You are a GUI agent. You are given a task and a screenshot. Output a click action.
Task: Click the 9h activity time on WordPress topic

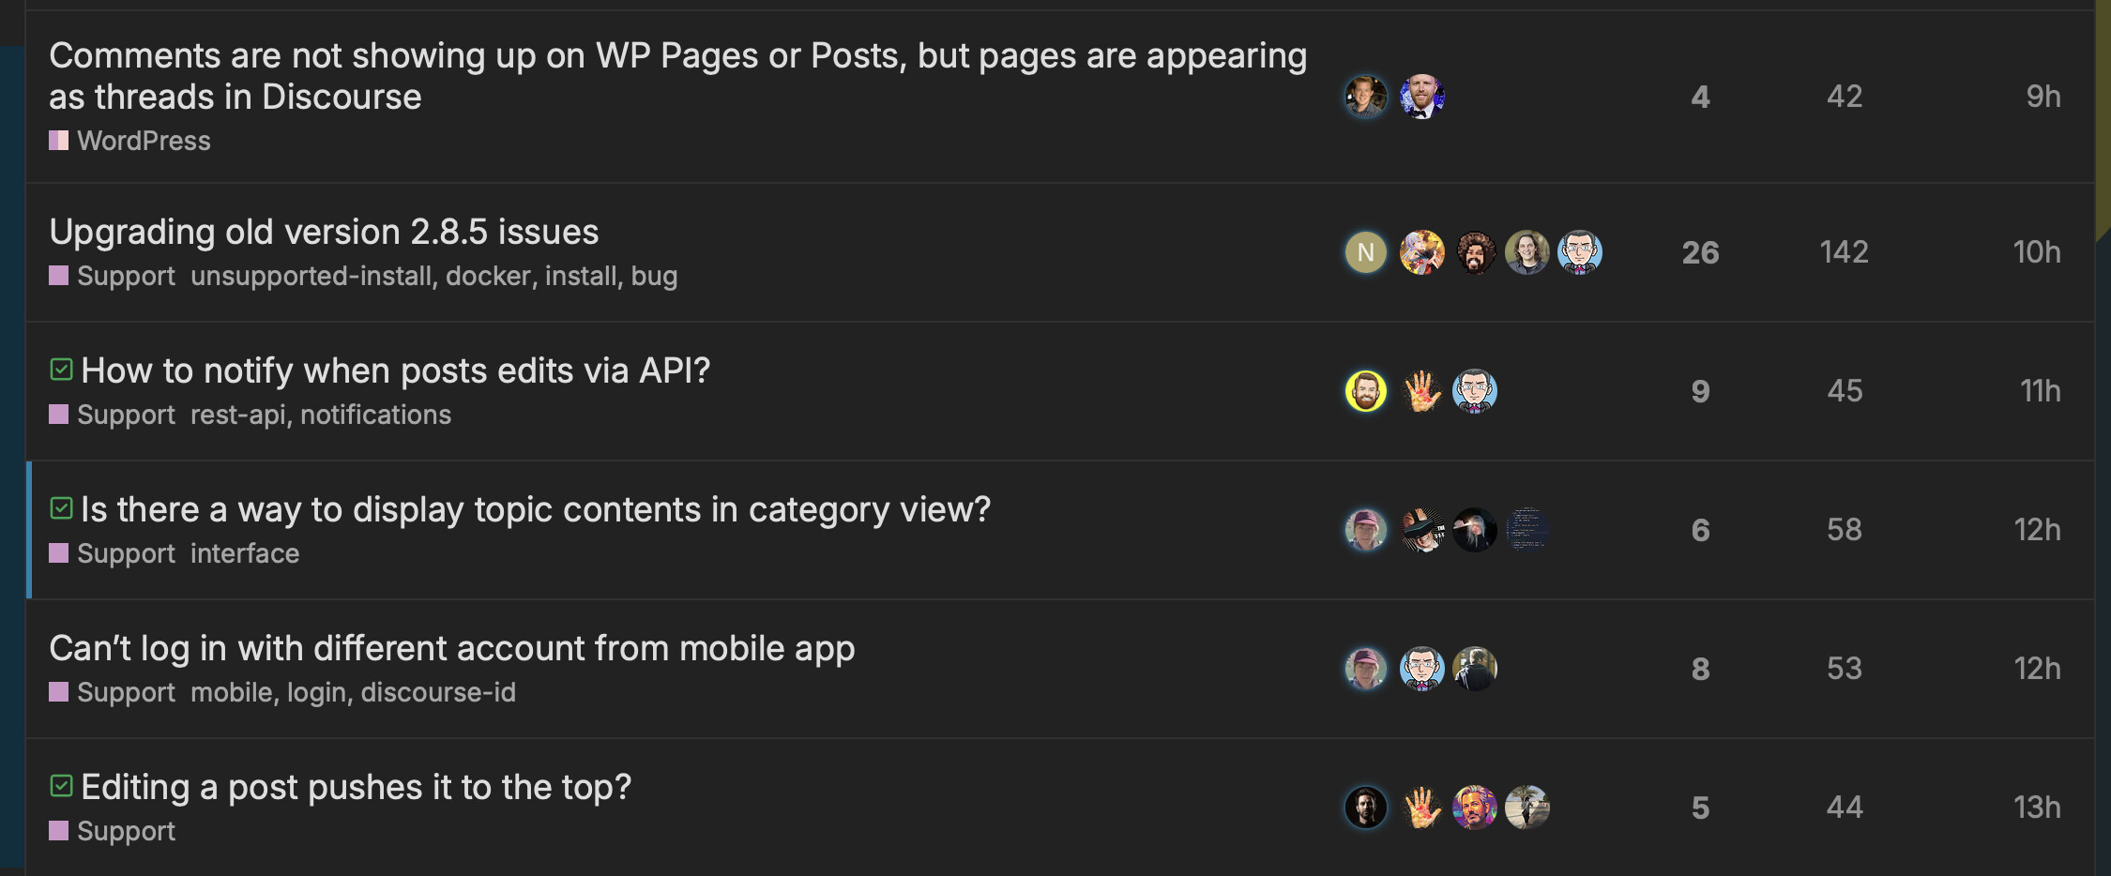tap(2043, 97)
